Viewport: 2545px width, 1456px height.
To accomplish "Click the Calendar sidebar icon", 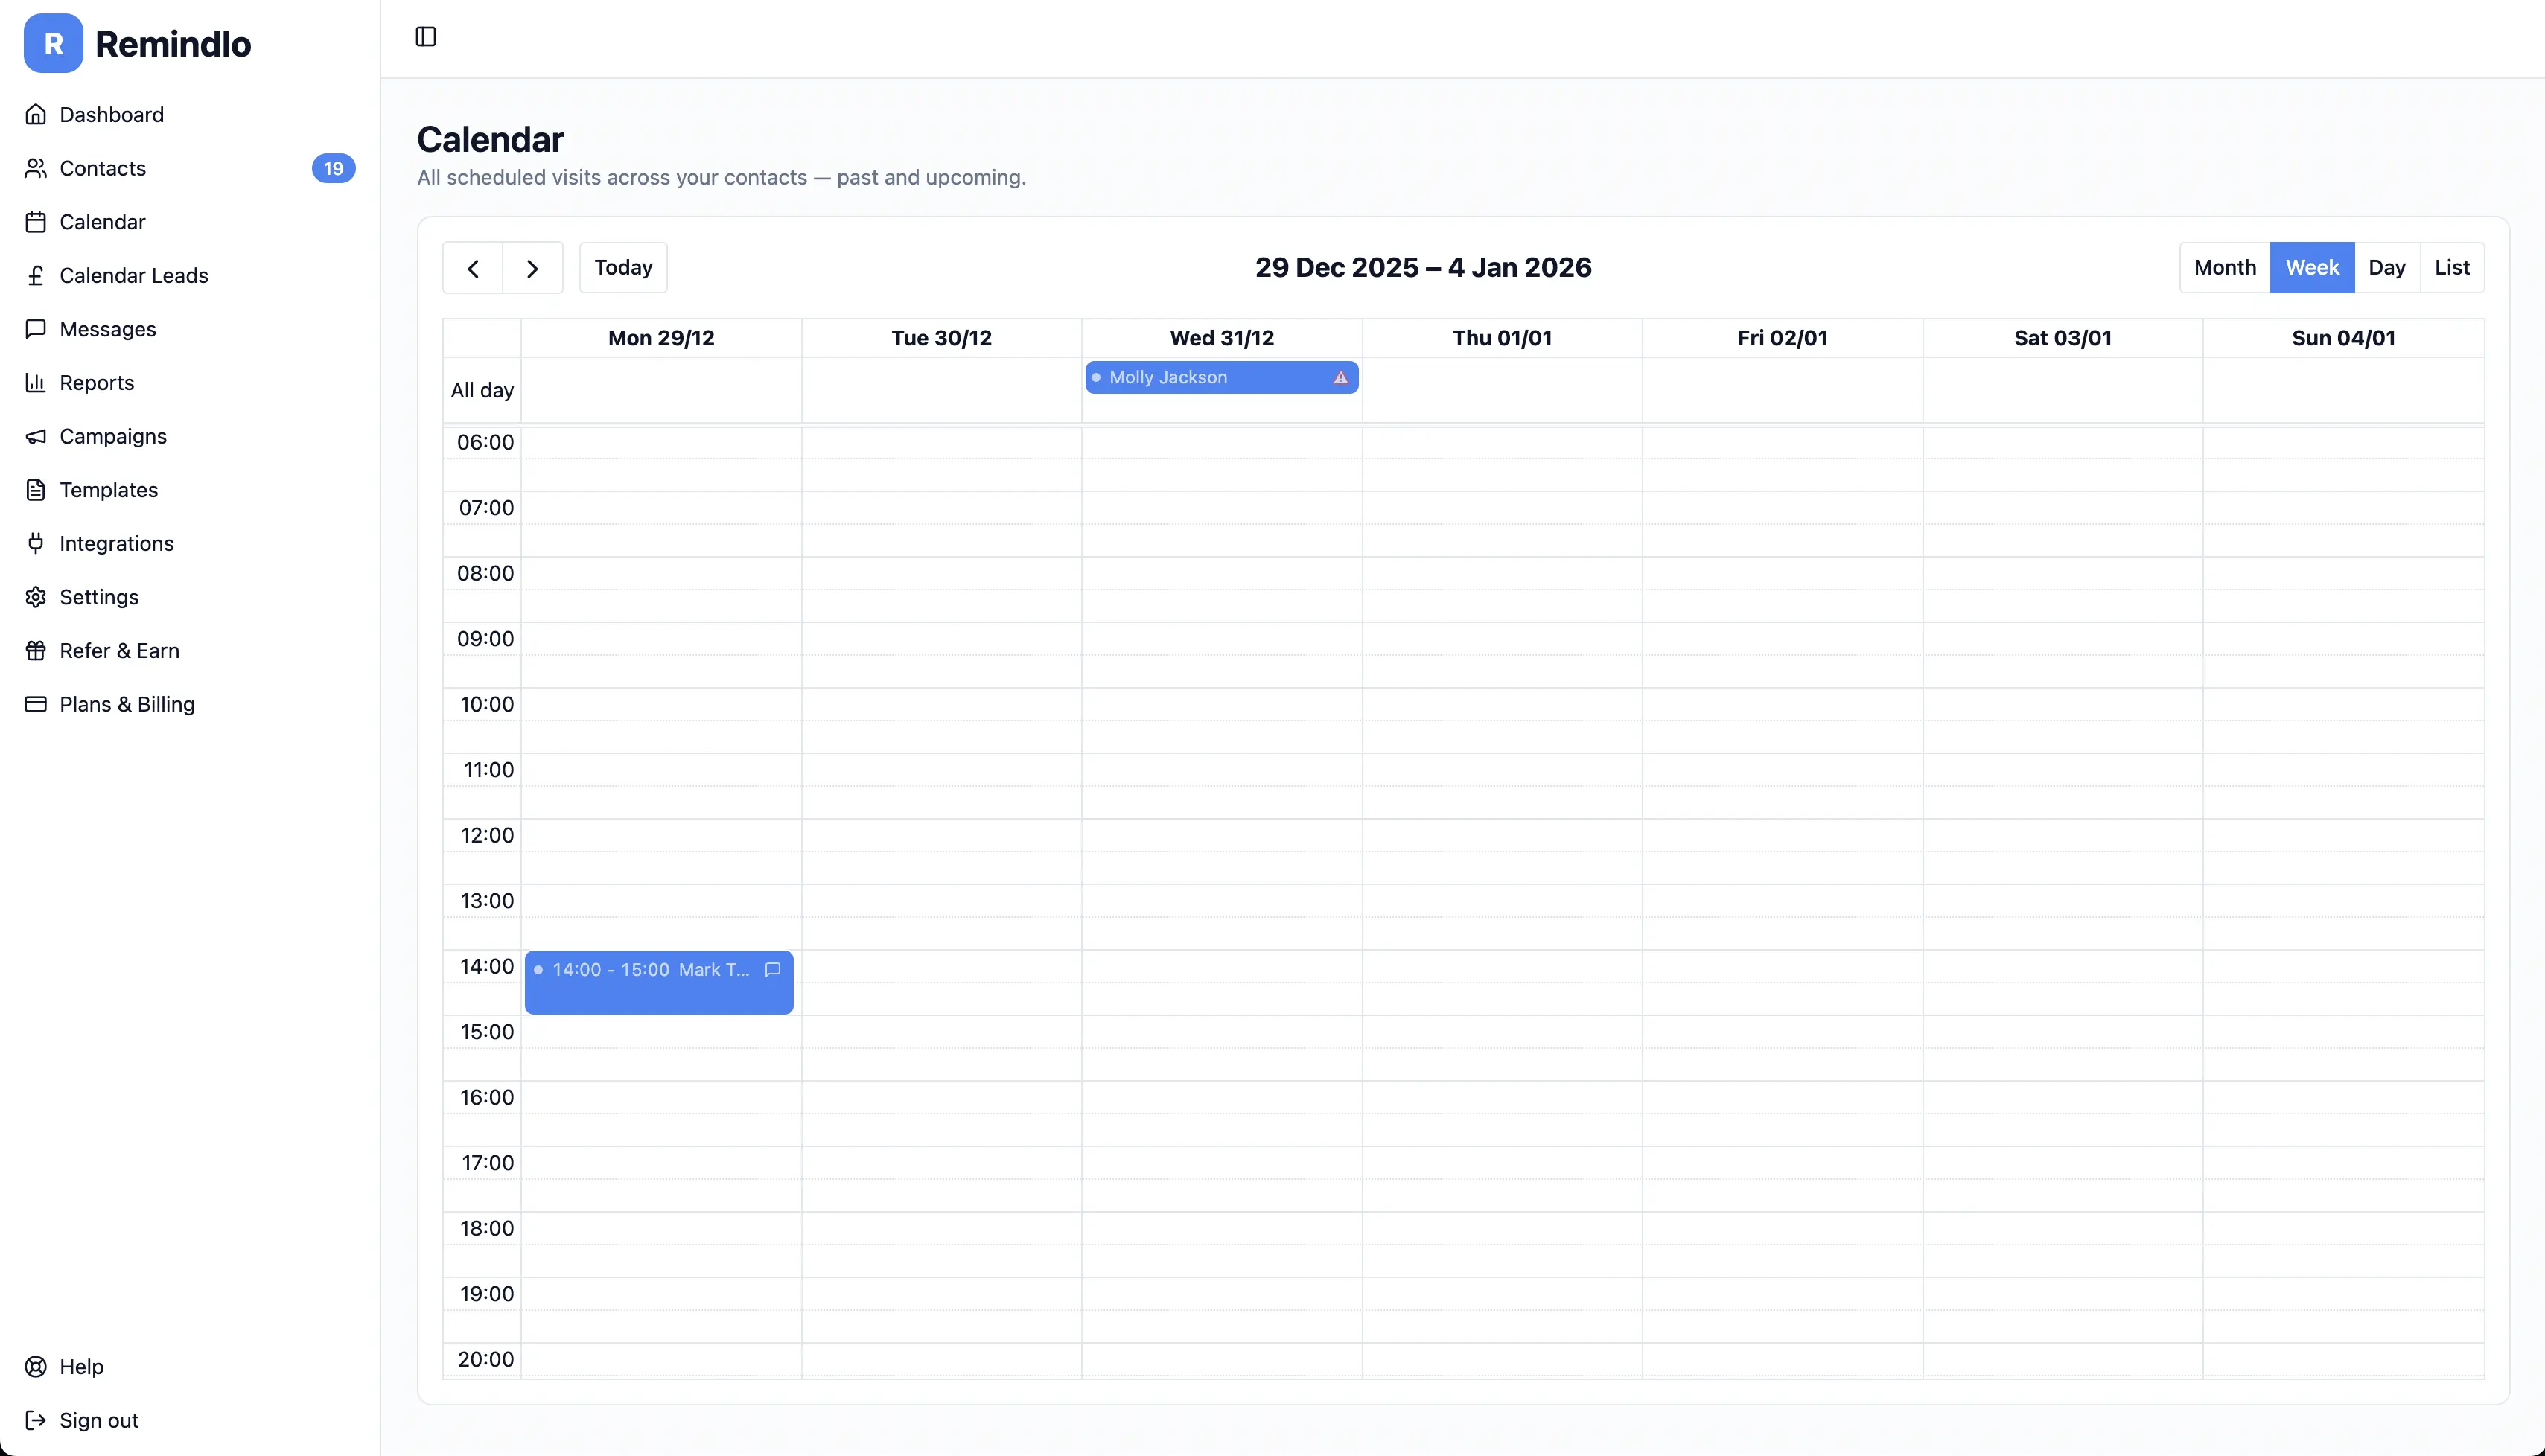I will 36,222.
